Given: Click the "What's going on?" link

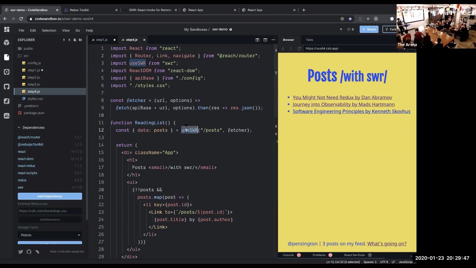Looking at the screenshot, I should pyautogui.click(x=387, y=244).
